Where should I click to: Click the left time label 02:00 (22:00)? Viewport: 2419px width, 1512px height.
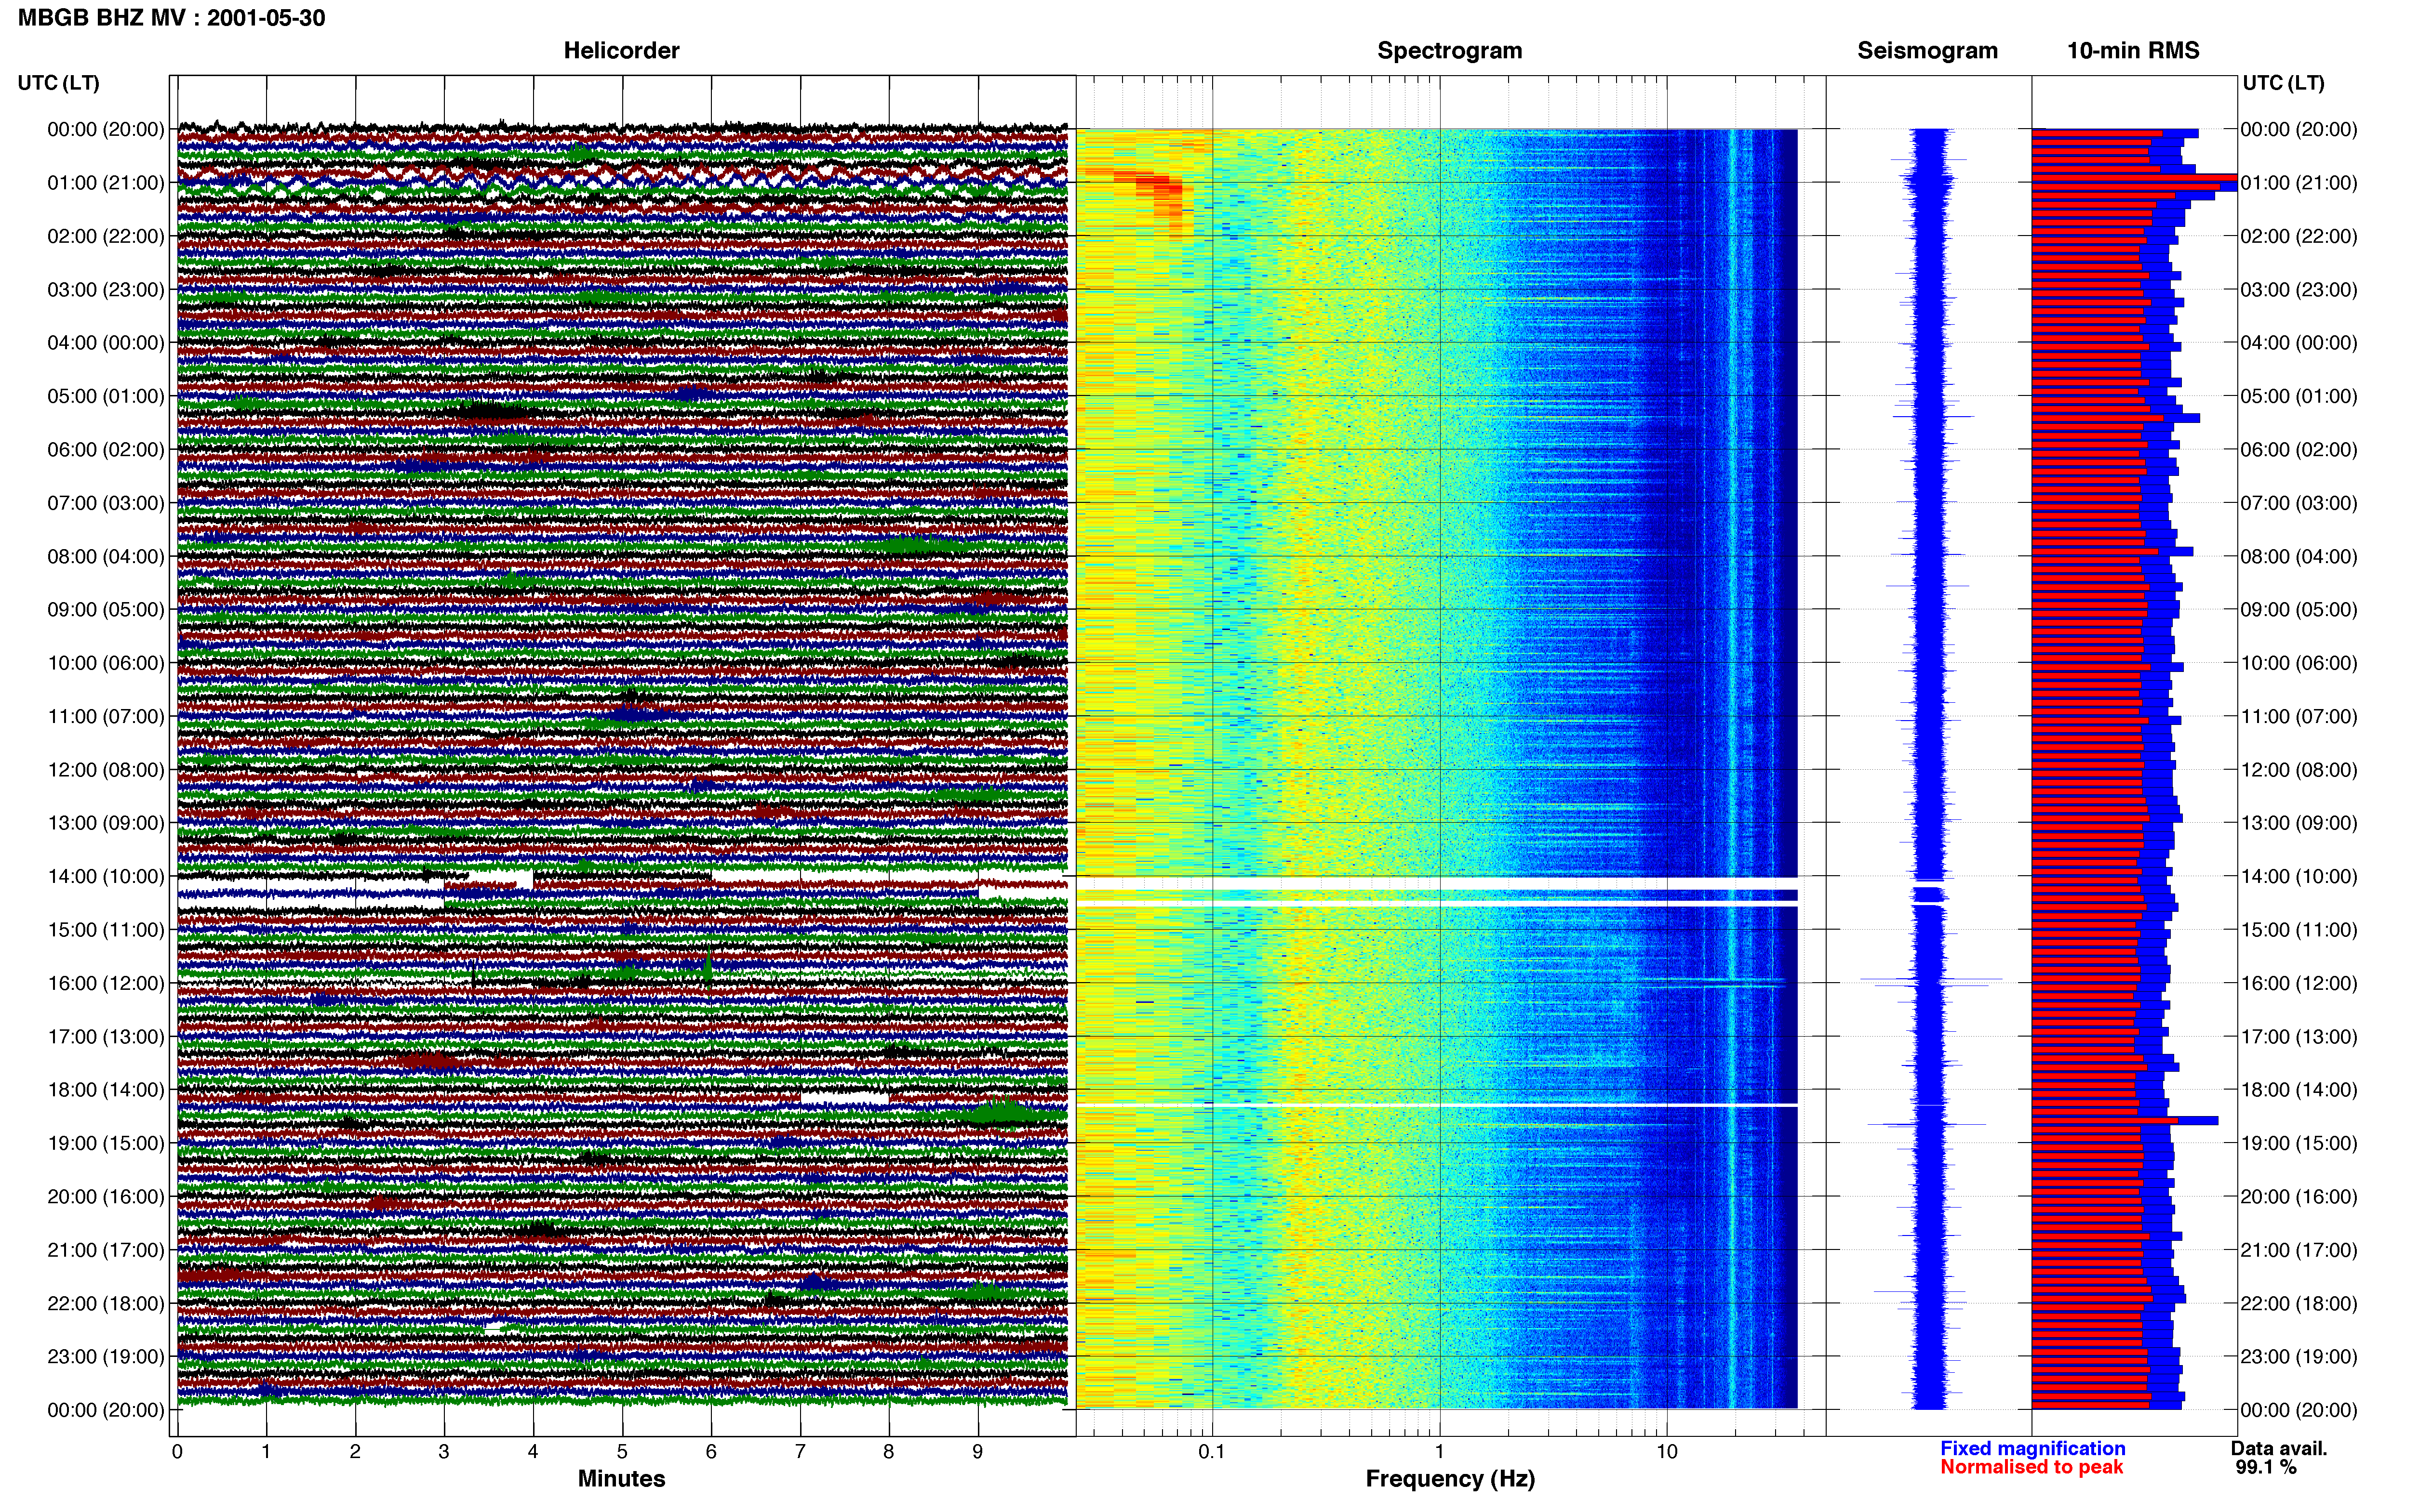pyautogui.click(x=106, y=236)
